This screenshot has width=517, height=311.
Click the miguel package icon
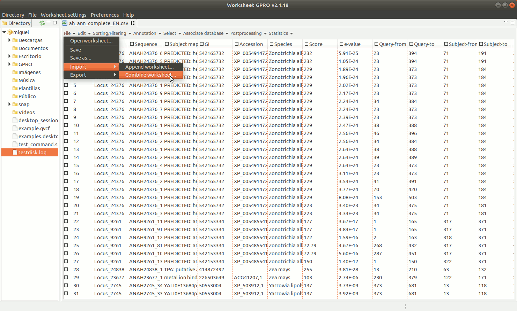pyautogui.click(x=10, y=32)
